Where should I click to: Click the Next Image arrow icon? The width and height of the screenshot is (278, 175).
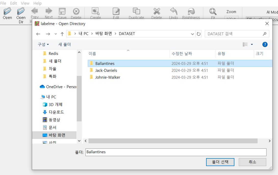tap(49, 11)
